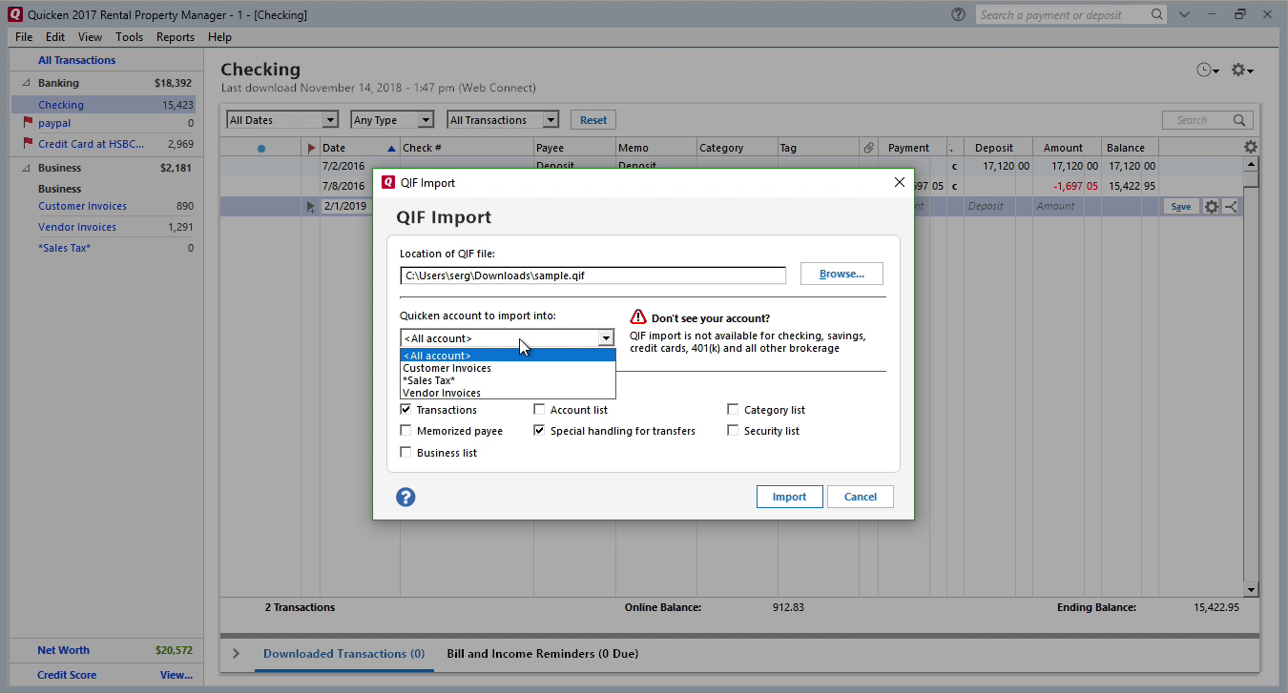1288x693 pixels.
Task: Click the magnifier in the register Search box
Action: [1239, 120]
